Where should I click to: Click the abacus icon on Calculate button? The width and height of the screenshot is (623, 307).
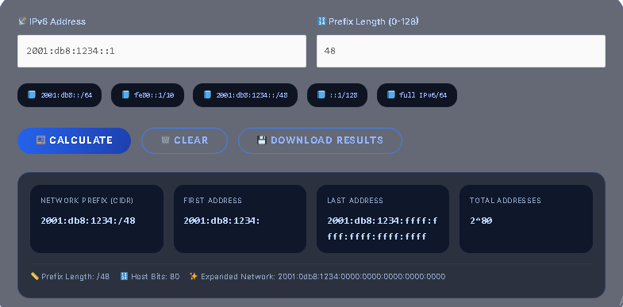(x=41, y=140)
